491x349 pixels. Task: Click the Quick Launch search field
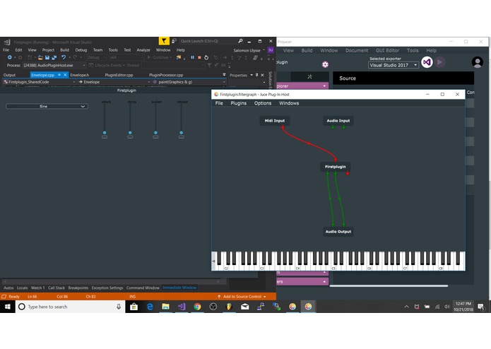pos(207,41)
